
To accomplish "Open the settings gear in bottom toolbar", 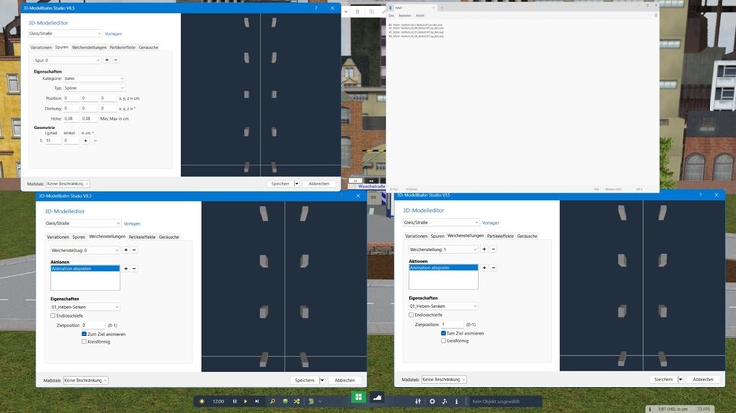I will click(x=432, y=401).
